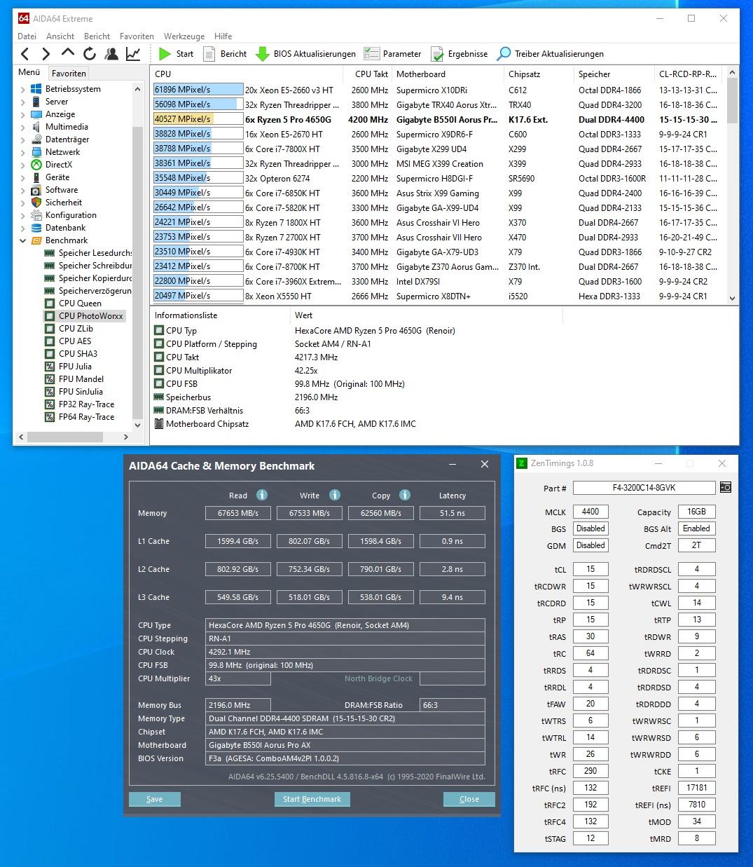753x867 pixels.
Task: Click Write info icon in benchmark window
Action: 335,495
